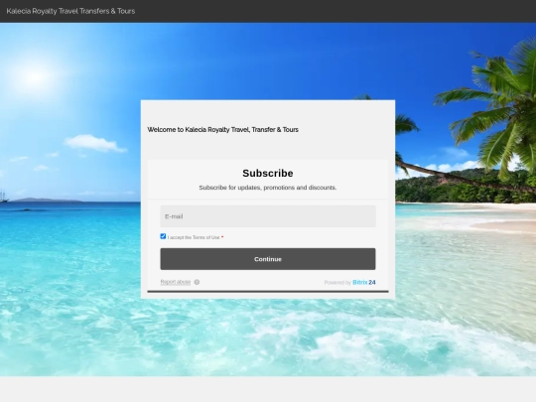Open the Terms of Use text link
Screen dimensions: 536x402
[206, 237]
